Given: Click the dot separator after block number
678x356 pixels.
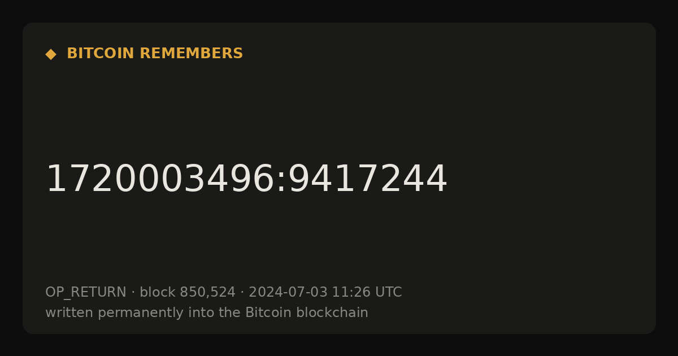Looking at the screenshot, I should tap(242, 293).
